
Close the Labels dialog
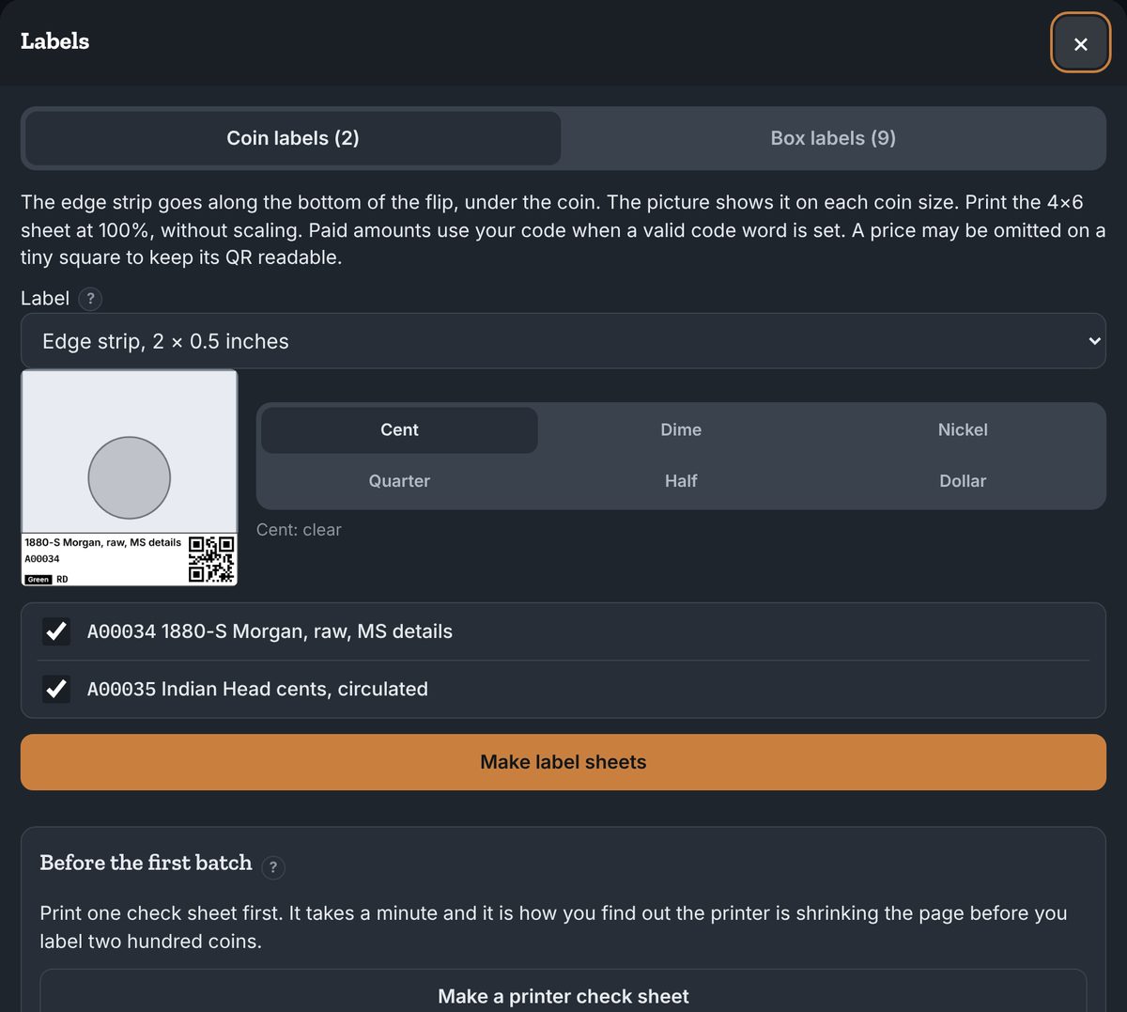click(1080, 43)
